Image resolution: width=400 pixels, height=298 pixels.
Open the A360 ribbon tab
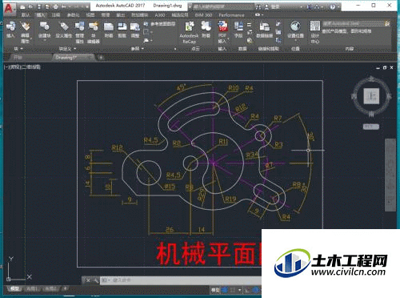pos(160,15)
